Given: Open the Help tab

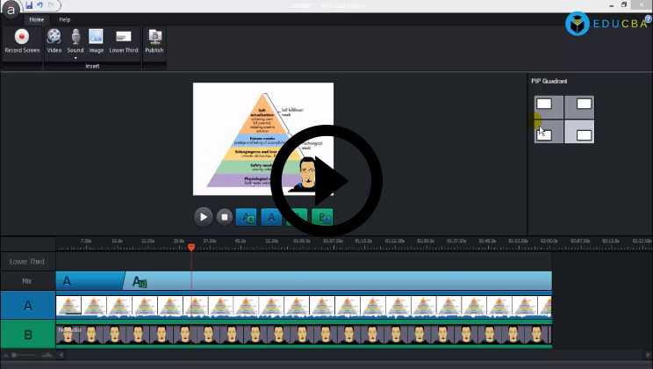Looking at the screenshot, I should click(65, 18).
